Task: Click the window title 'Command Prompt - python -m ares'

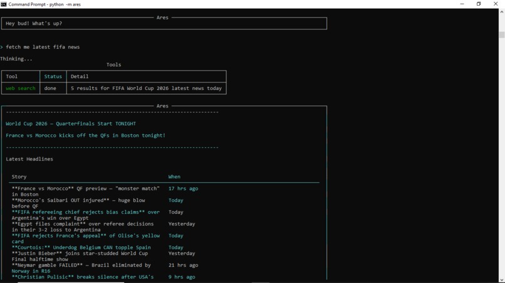Action: (x=44, y=4)
